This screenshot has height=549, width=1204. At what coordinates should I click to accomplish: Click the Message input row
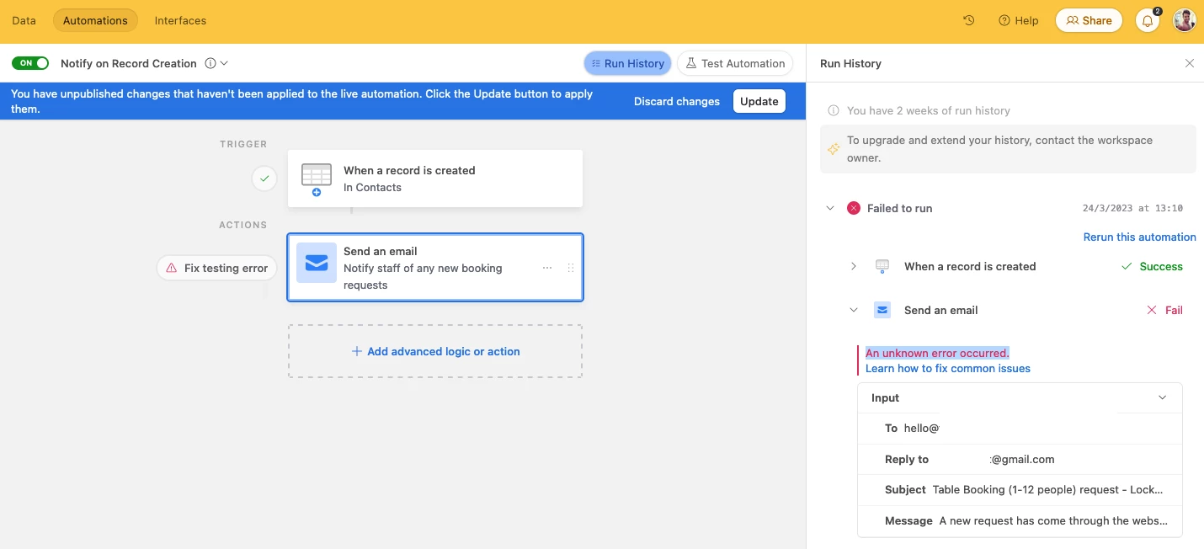1020,520
